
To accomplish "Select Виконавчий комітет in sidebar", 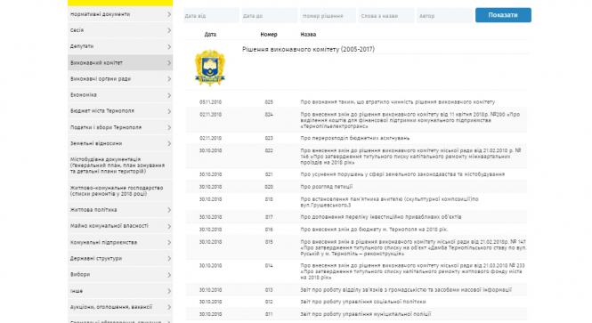I will pyautogui.click(x=120, y=62).
